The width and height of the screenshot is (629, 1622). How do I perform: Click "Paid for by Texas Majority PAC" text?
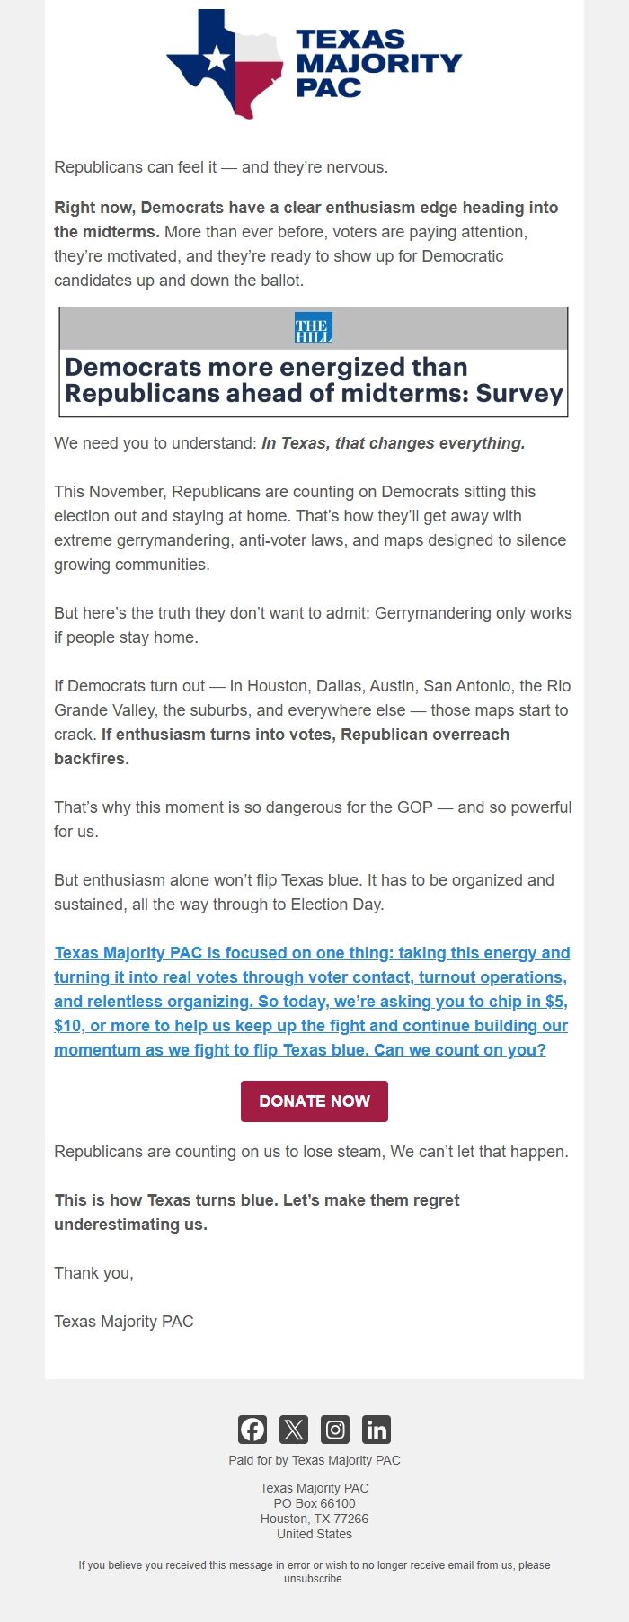[x=314, y=1460]
